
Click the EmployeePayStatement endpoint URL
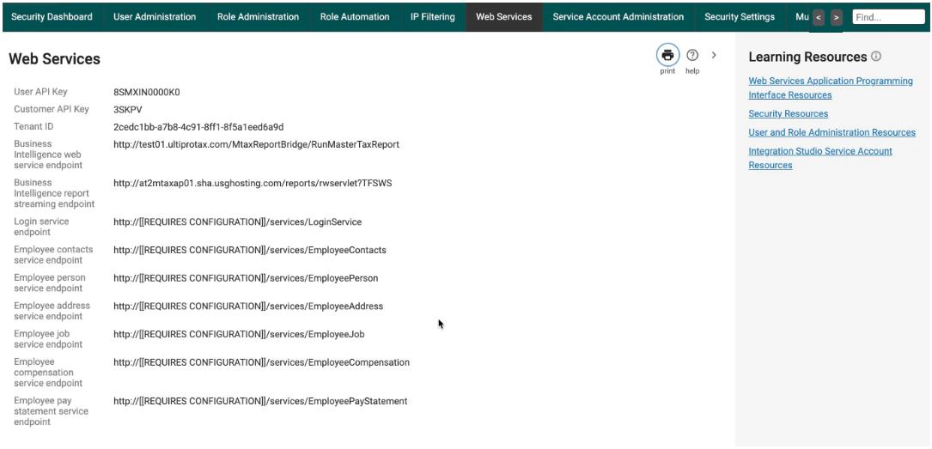click(260, 401)
